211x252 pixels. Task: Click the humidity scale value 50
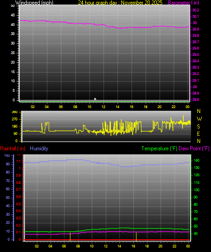click(x=8, y=198)
